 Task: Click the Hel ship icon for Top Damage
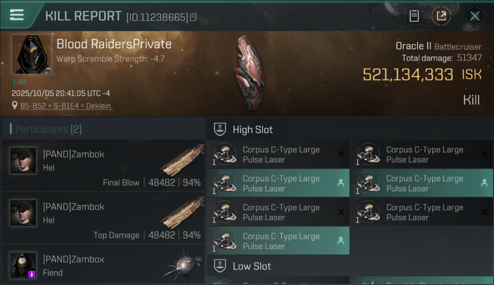183,213
